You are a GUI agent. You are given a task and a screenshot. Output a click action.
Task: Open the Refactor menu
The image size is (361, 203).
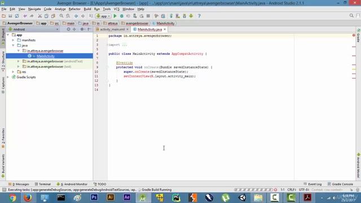(x=74, y=9)
